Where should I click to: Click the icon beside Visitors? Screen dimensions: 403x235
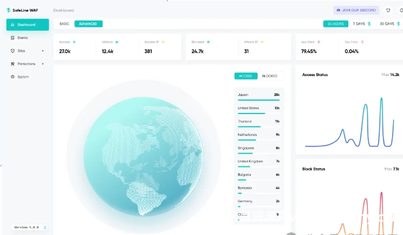tap(117, 42)
